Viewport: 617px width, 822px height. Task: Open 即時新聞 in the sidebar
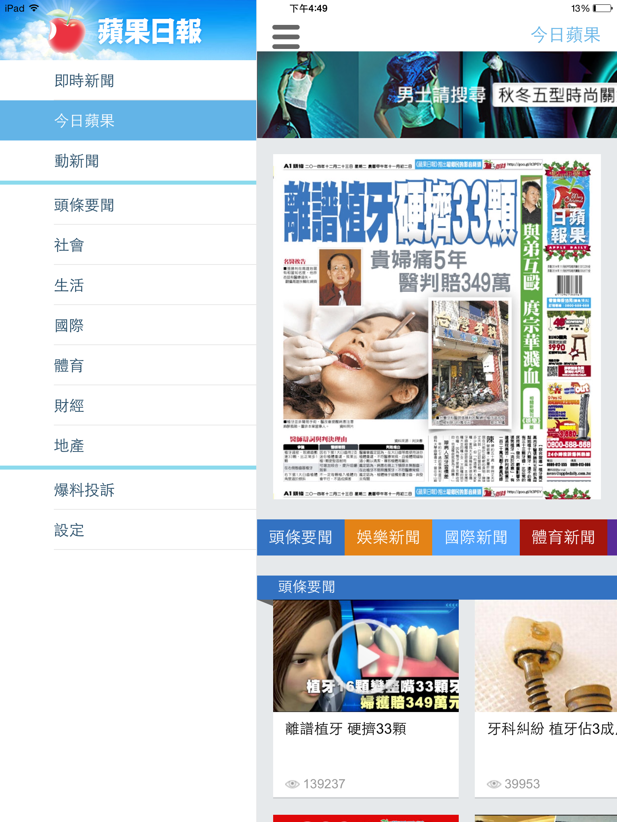128,81
